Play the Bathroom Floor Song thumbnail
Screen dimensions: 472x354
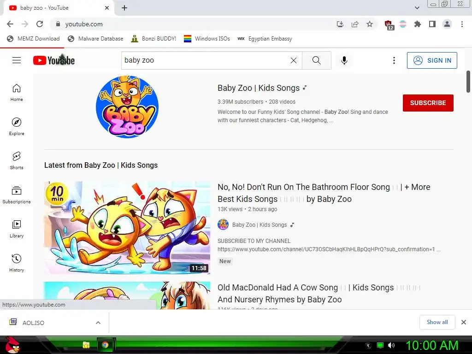coord(127,228)
